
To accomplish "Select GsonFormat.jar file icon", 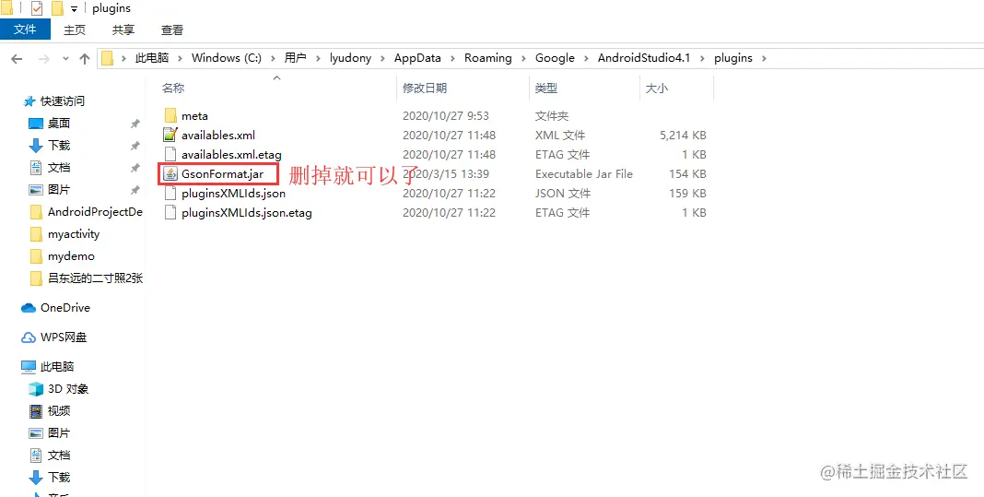I will point(170,174).
